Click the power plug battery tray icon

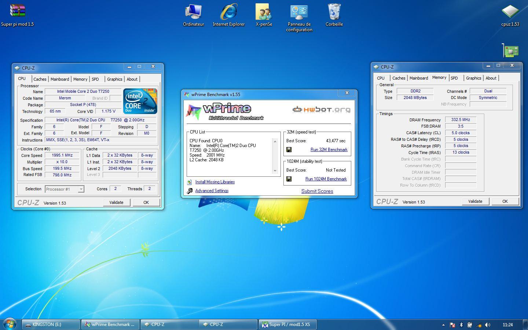click(x=470, y=324)
